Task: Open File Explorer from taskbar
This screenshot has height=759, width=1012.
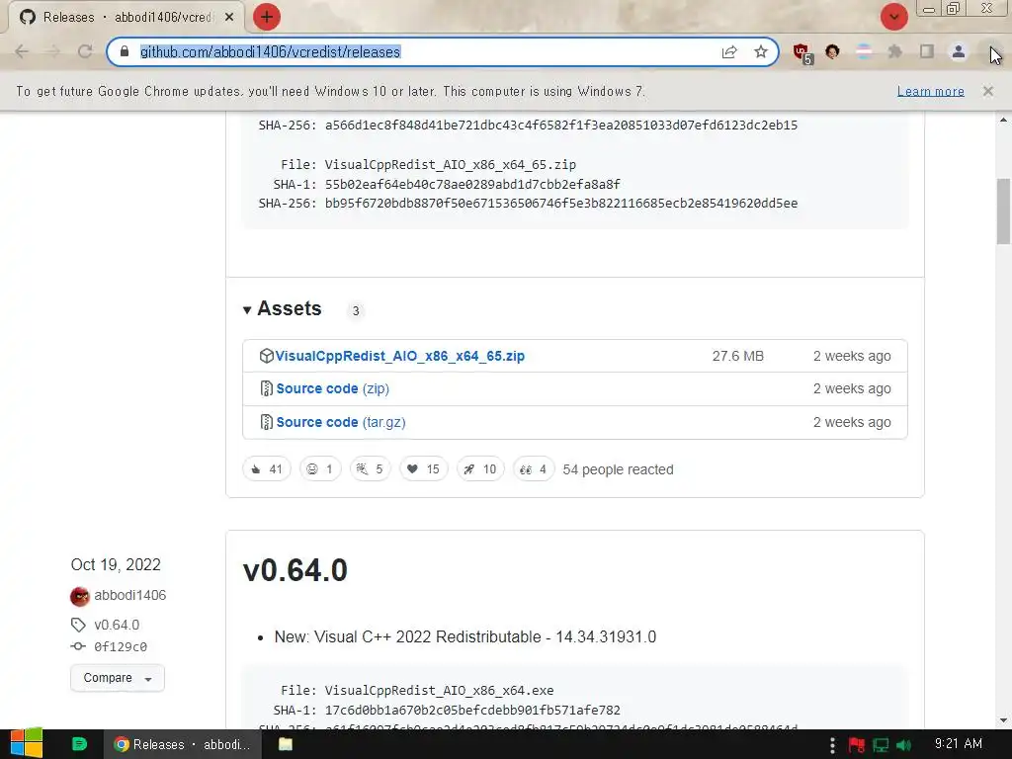Action: tap(286, 744)
